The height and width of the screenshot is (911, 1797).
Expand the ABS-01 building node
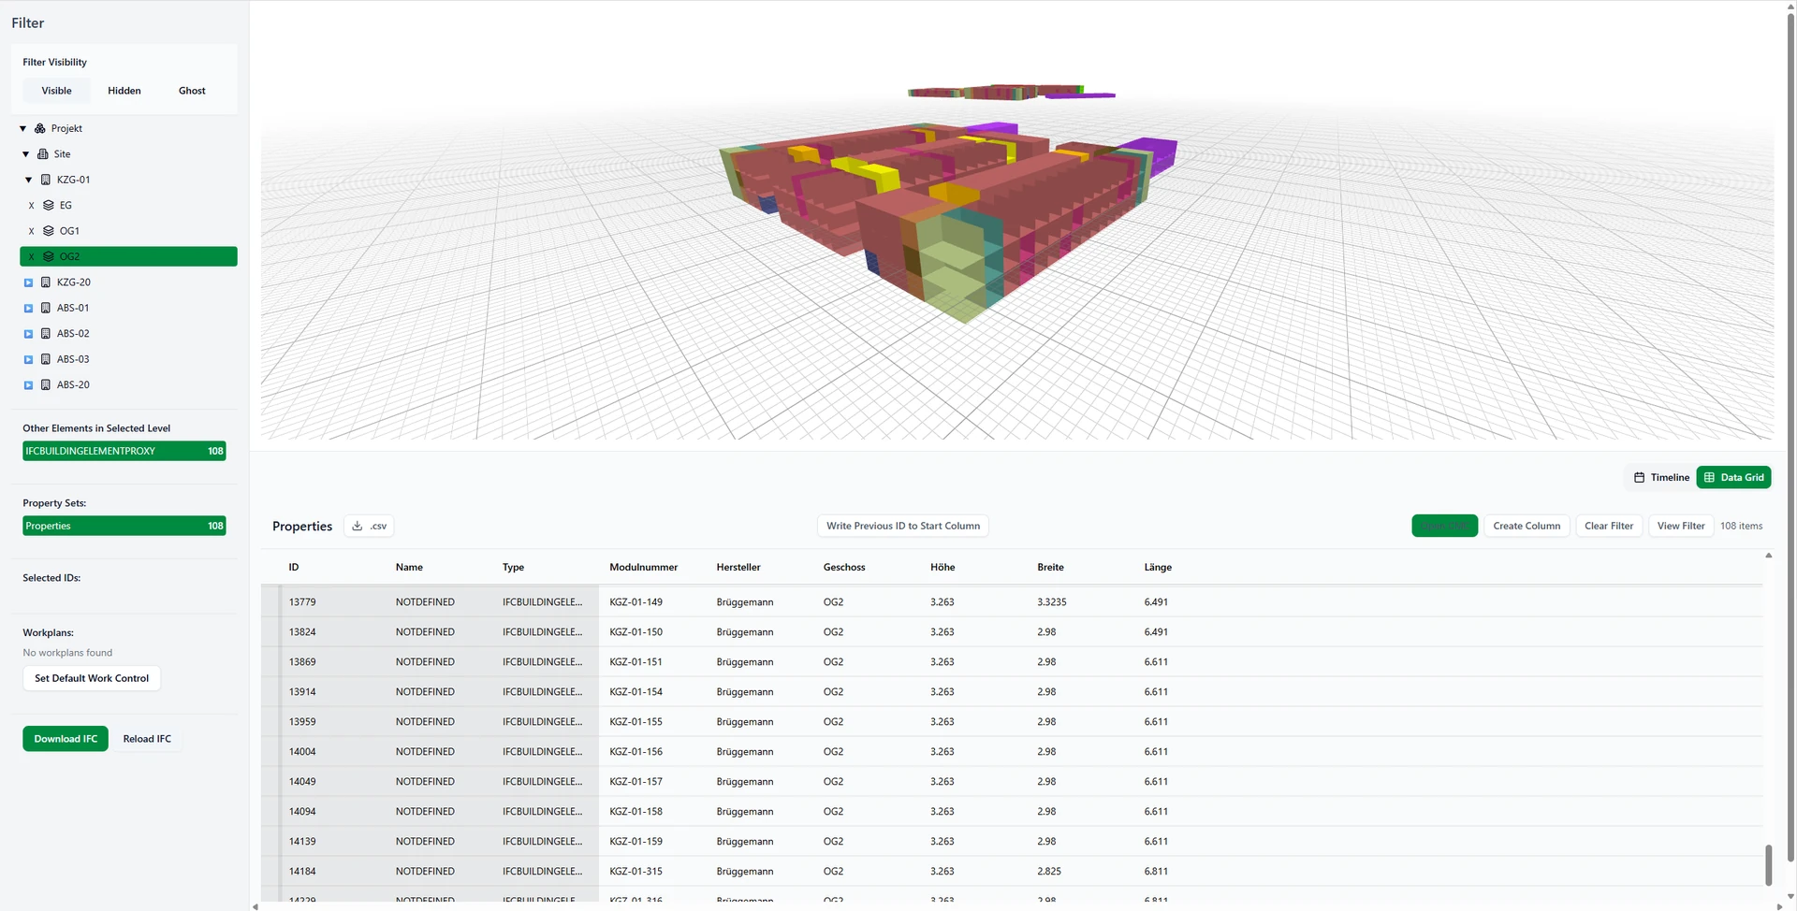(x=28, y=308)
